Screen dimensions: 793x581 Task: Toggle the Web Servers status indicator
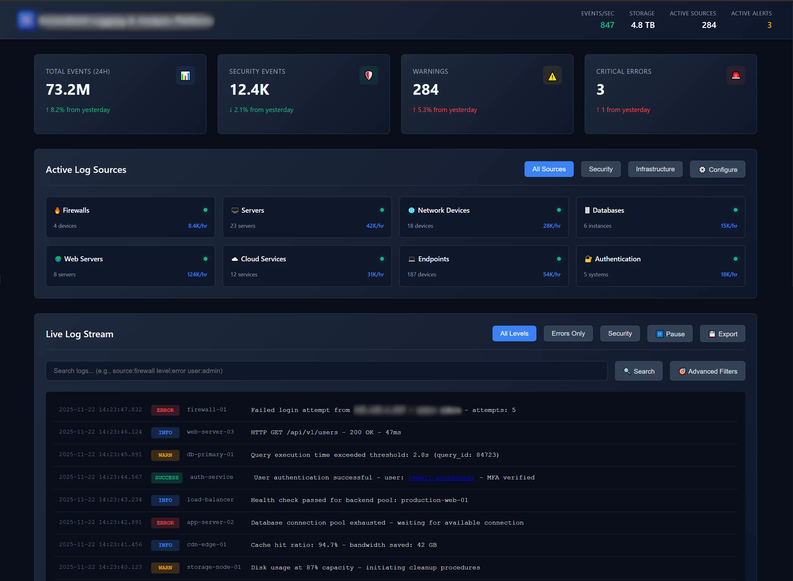click(x=205, y=259)
